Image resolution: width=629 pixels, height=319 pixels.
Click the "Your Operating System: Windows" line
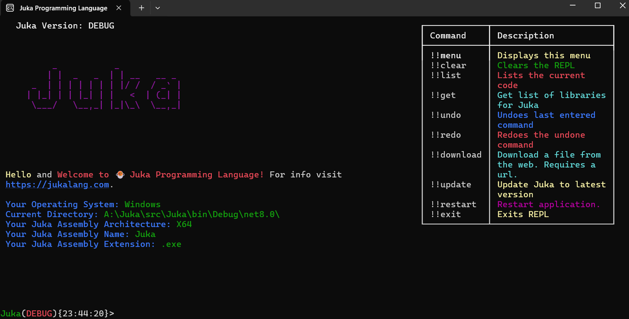83,205
